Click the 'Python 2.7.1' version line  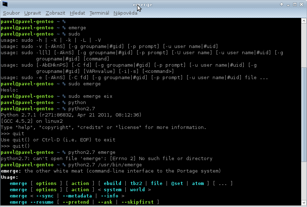tap(71, 115)
